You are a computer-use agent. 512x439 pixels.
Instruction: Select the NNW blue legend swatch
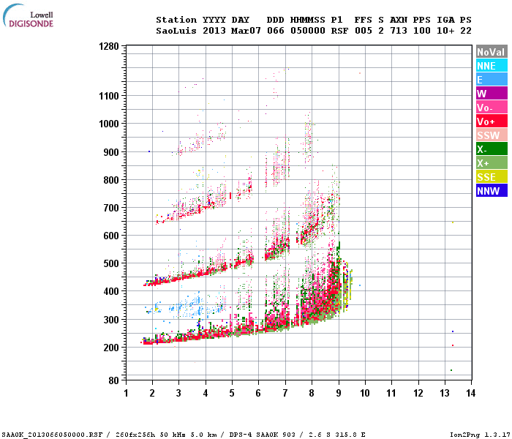click(x=492, y=190)
